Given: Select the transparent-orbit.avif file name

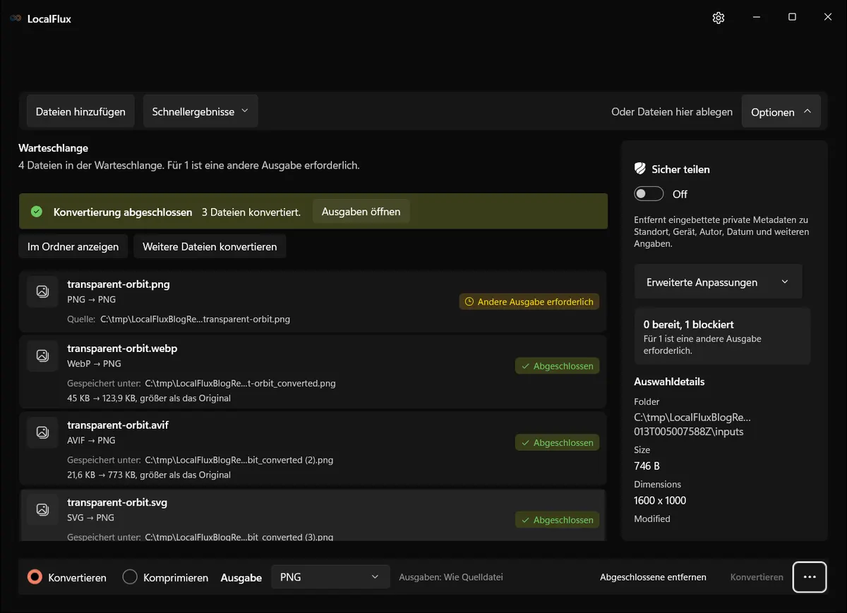Looking at the screenshot, I should tap(118, 425).
